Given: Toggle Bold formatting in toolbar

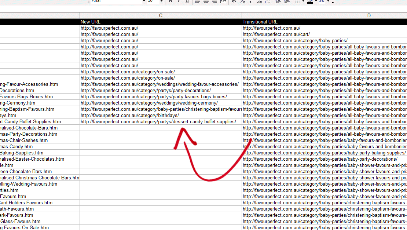Looking at the screenshot, I should pyautogui.click(x=170, y=1).
